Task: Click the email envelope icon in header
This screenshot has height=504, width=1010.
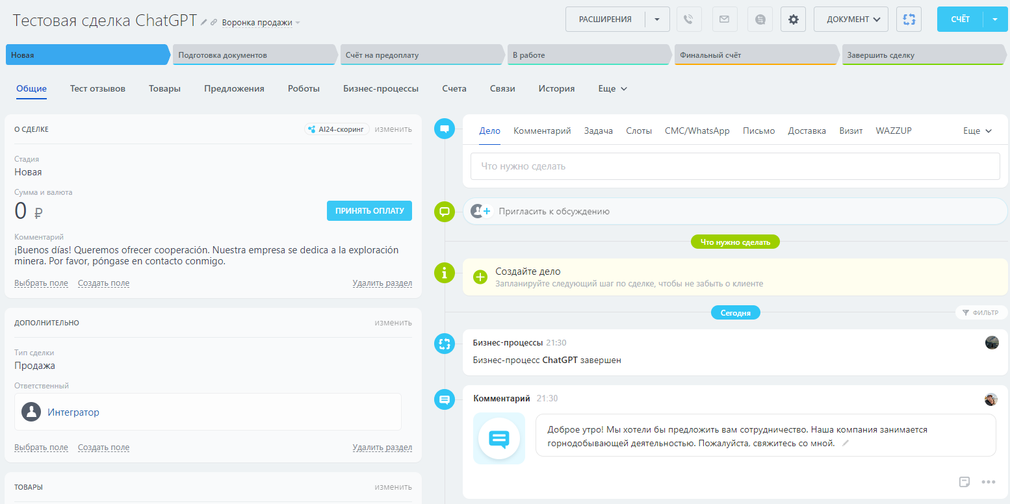Action: point(724,19)
